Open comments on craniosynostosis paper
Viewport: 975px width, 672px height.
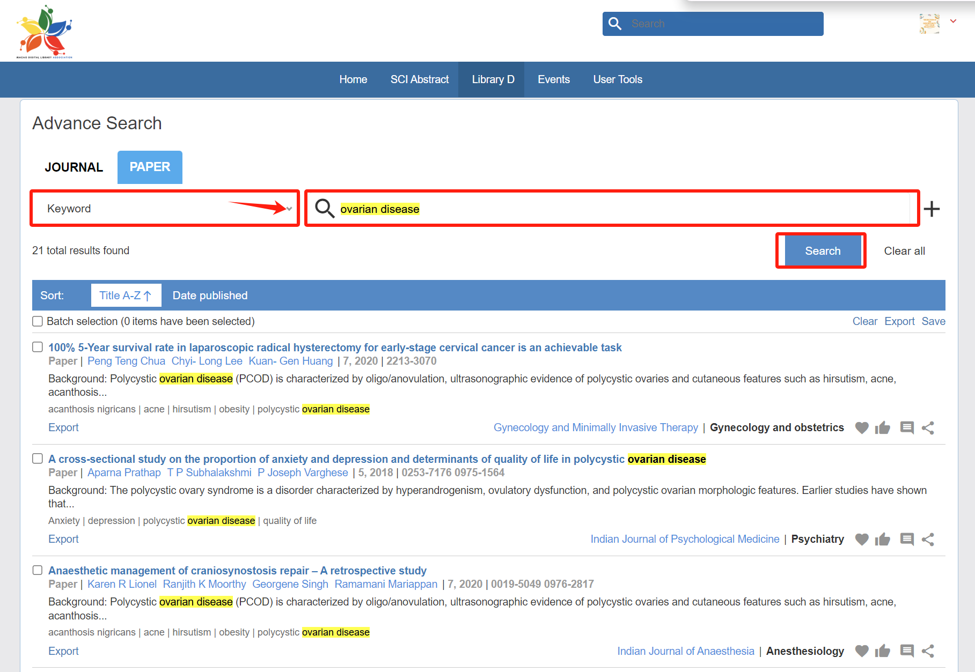click(907, 651)
